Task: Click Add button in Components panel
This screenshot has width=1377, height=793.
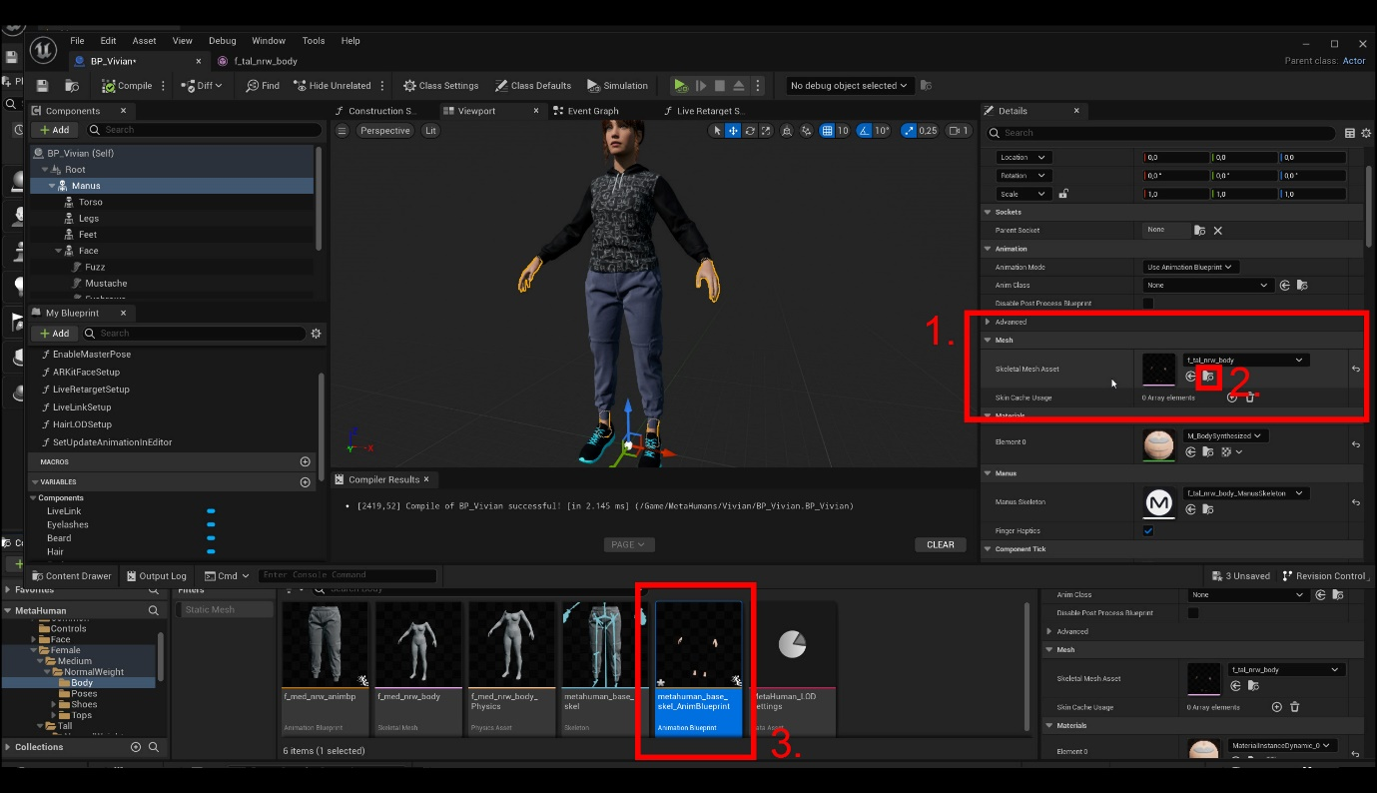Action: (x=55, y=130)
